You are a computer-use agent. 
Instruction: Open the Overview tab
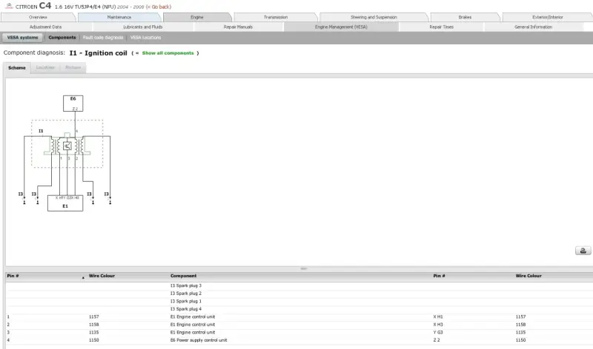[38, 17]
